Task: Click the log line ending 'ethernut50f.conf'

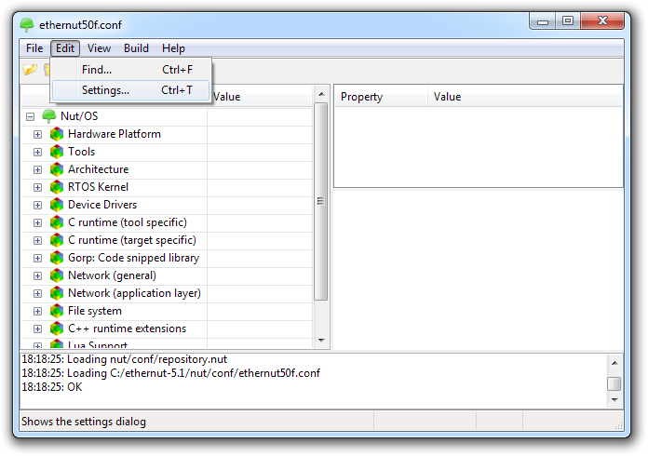Action: click(x=170, y=373)
